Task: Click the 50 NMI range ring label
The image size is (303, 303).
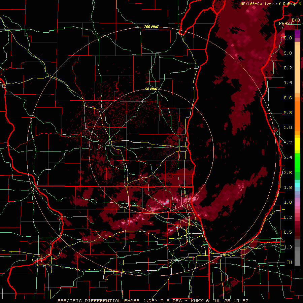Action: (x=151, y=89)
